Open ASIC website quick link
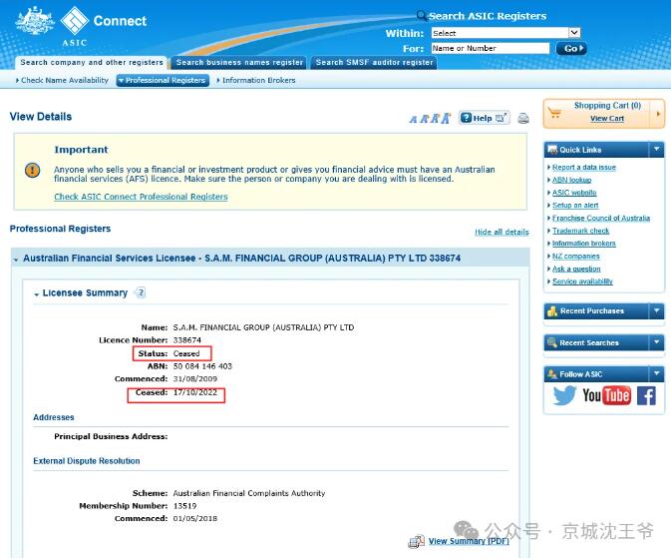The image size is (671, 560). coord(574,193)
